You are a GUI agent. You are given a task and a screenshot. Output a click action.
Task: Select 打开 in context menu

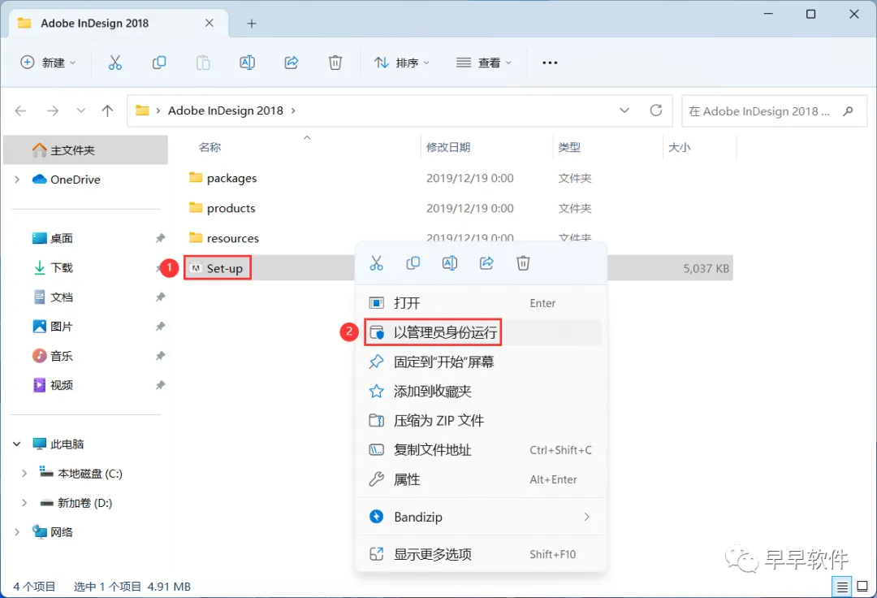tap(481, 303)
